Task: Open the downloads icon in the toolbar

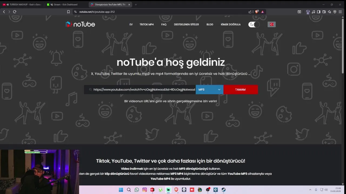Action: tap(308, 12)
